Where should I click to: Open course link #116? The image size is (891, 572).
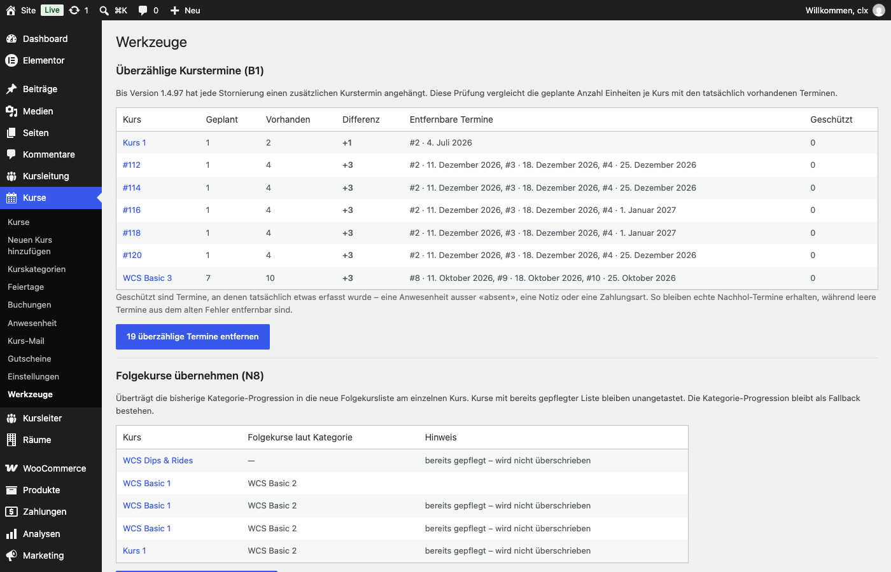coord(132,210)
